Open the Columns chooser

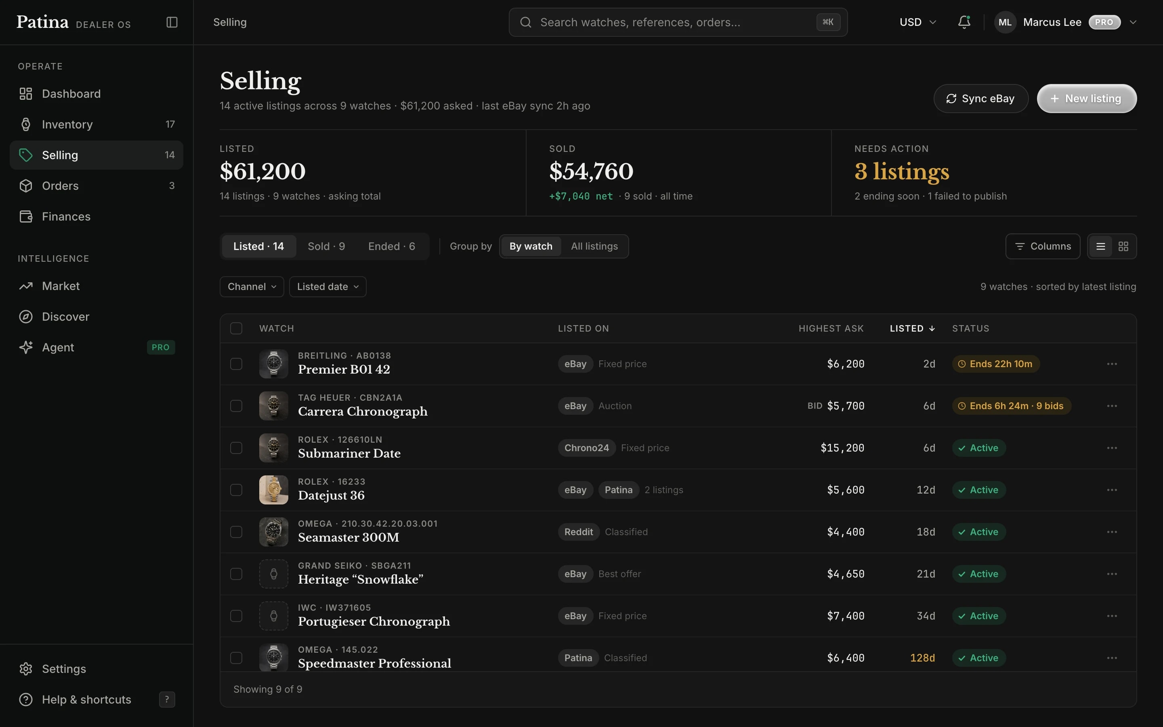[x=1042, y=247]
